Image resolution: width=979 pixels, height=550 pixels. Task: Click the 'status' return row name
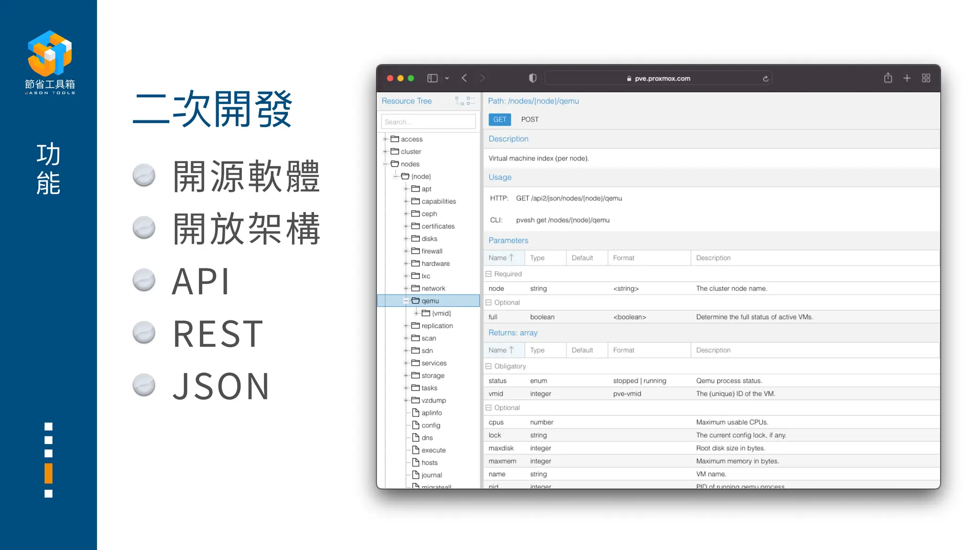498,381
